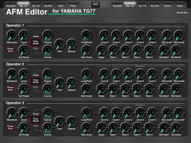Toggle Operator 2 Phase Sync
Viewport: 191px width, 143px height.
click(11, 89)
